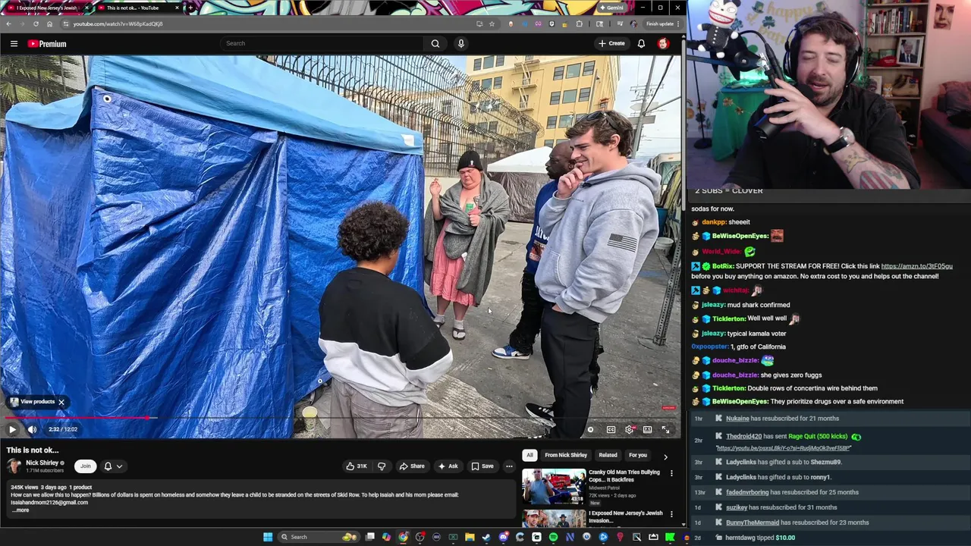
Task: Open a new browser tab
Action: (x=192, y=8)
